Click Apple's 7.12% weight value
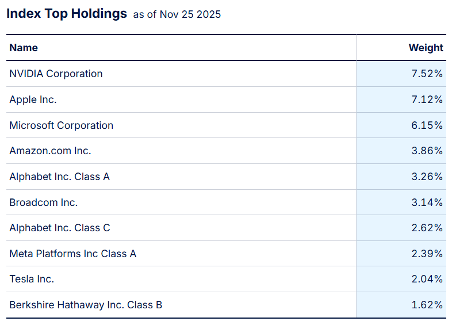 [428, 100]
